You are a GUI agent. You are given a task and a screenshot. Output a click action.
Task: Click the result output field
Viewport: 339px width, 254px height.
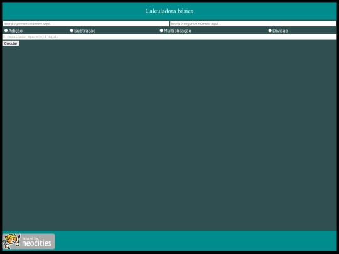[x=169, y=37]
